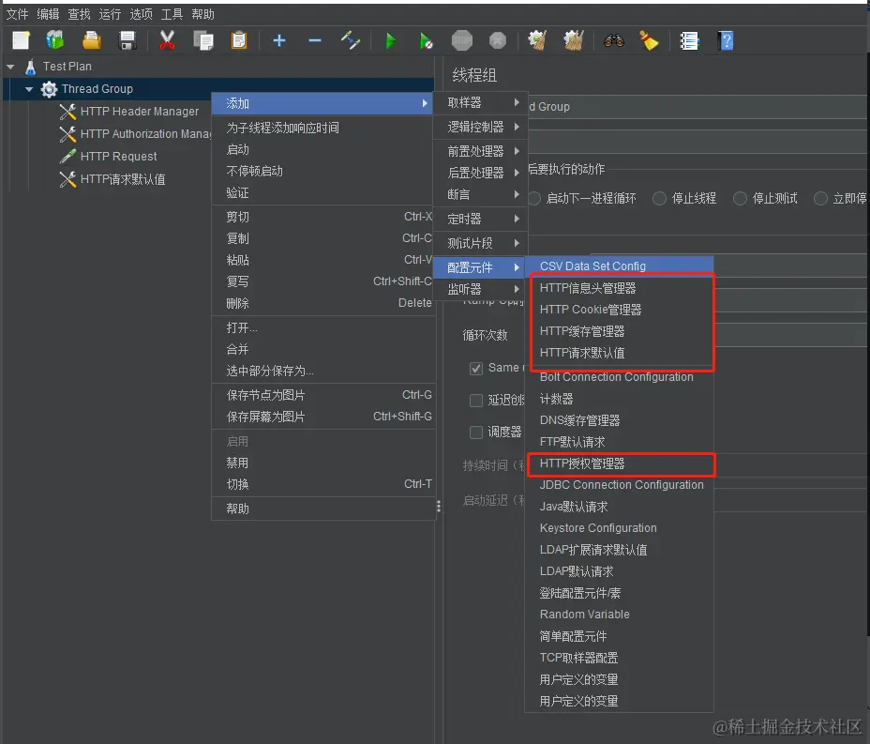Select 禁用 in the context menu
The image size is (870, 744).
click(x=322, y=463)
